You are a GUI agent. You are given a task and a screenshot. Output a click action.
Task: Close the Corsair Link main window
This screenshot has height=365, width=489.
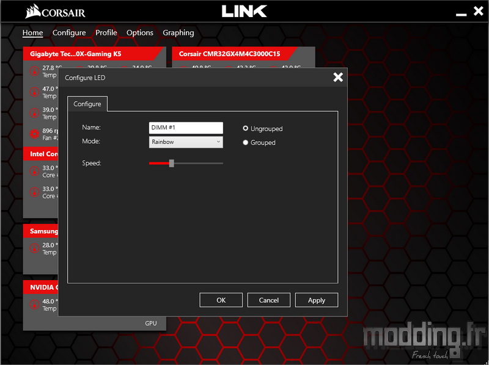479,11
